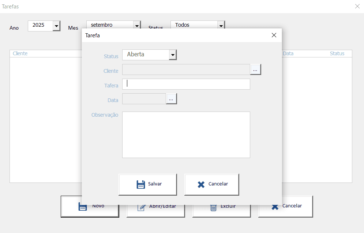Close the main Tarefas window
Screen dimensions: 364x233
click(x=357, y=6)
